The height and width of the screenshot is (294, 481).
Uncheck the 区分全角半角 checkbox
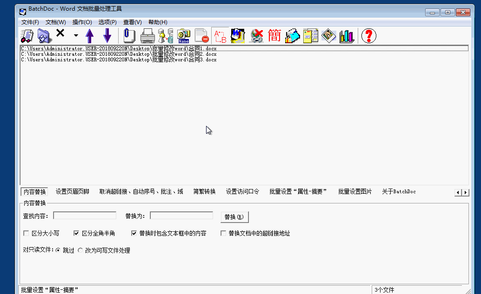[x=76, y=233]
